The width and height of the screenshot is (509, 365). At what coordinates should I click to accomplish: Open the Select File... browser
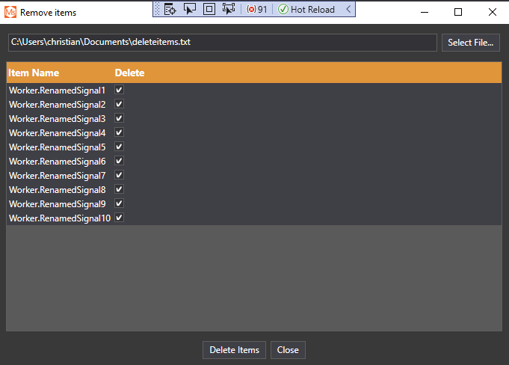click(470, 43)
